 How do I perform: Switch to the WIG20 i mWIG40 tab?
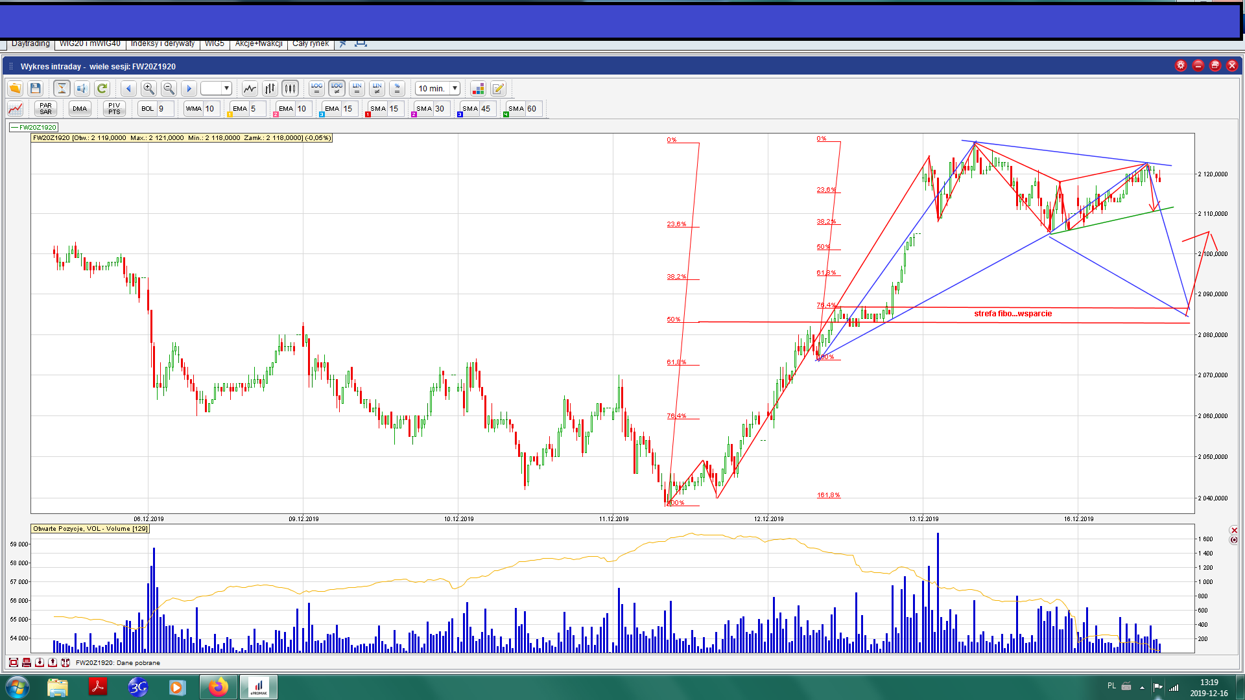click(90, 43)
